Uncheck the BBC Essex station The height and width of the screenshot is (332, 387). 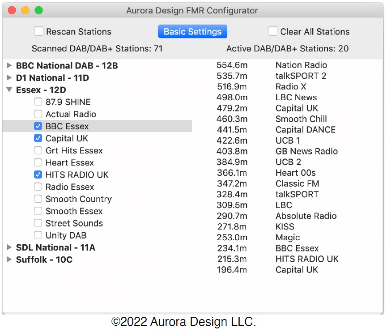38,126
